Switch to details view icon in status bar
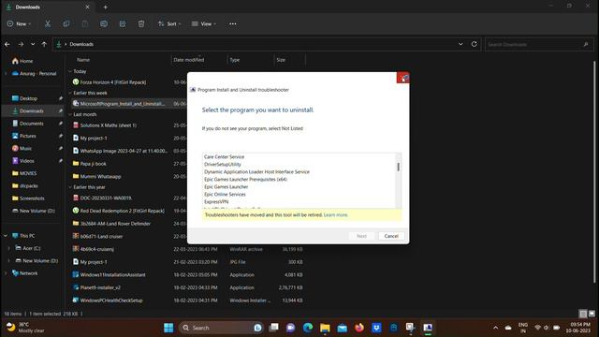Viewport: 599px width, 337px height. pyautogui.click(x=583, y=314)
